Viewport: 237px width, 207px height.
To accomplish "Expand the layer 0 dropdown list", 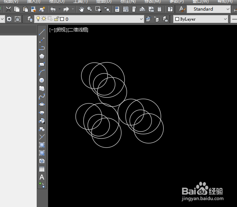I will coord(141,19).
